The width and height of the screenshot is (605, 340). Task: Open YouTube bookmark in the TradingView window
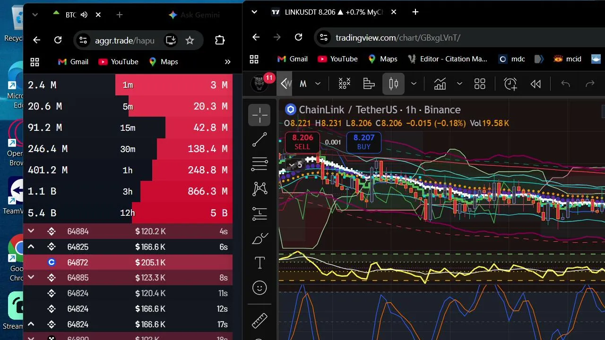(337, 59)
